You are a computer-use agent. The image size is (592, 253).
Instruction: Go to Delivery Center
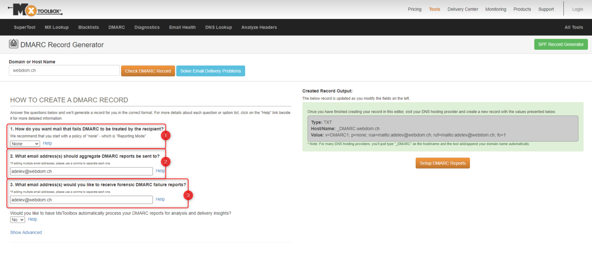coord(462,9)
